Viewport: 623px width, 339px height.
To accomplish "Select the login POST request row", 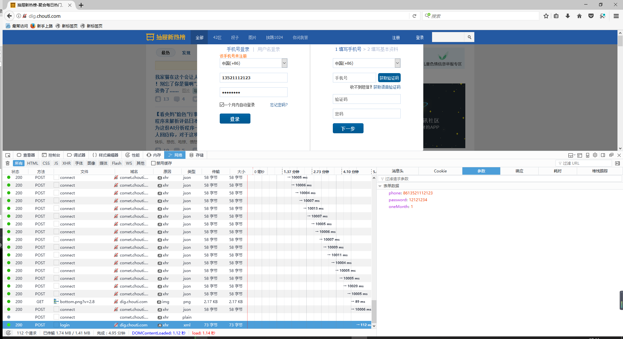I will 187,325.
